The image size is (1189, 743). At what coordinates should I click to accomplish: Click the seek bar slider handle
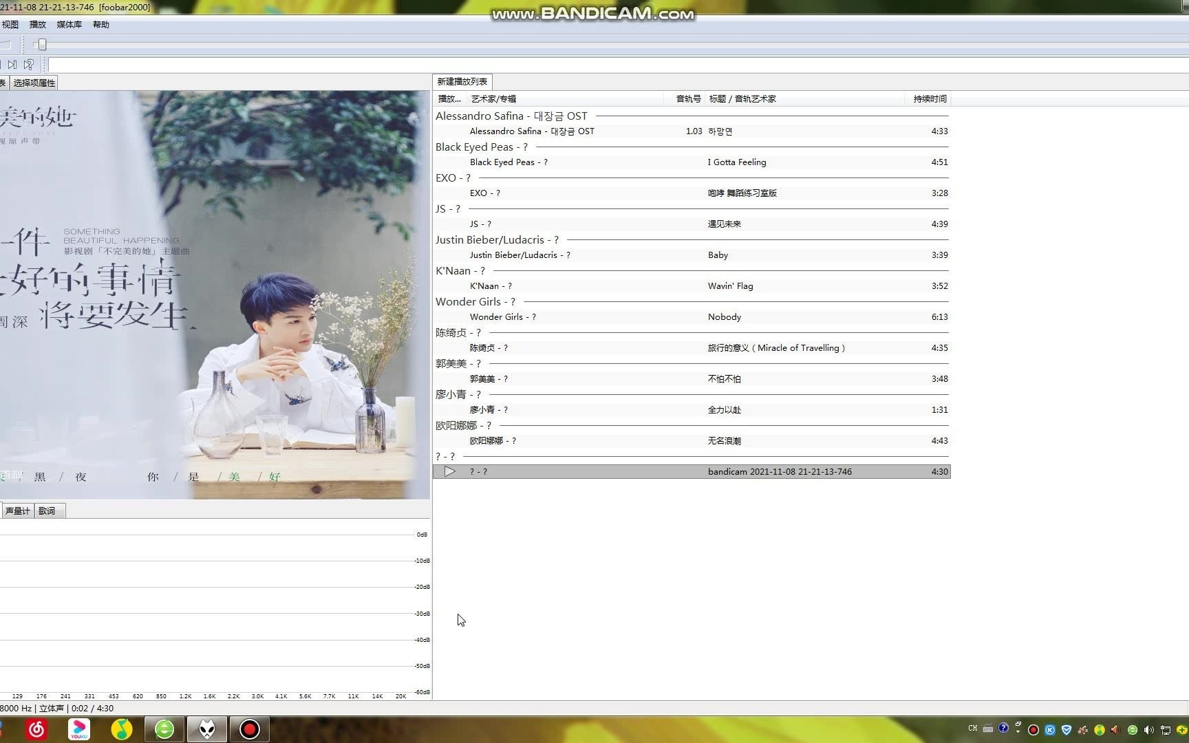tap(42, 45)
